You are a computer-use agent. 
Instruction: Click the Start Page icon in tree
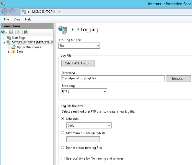9,38
